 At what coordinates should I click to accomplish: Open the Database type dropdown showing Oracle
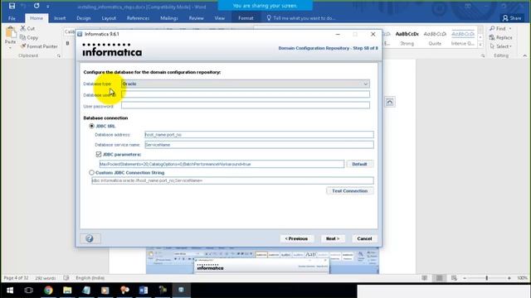(x=246, y=84)
